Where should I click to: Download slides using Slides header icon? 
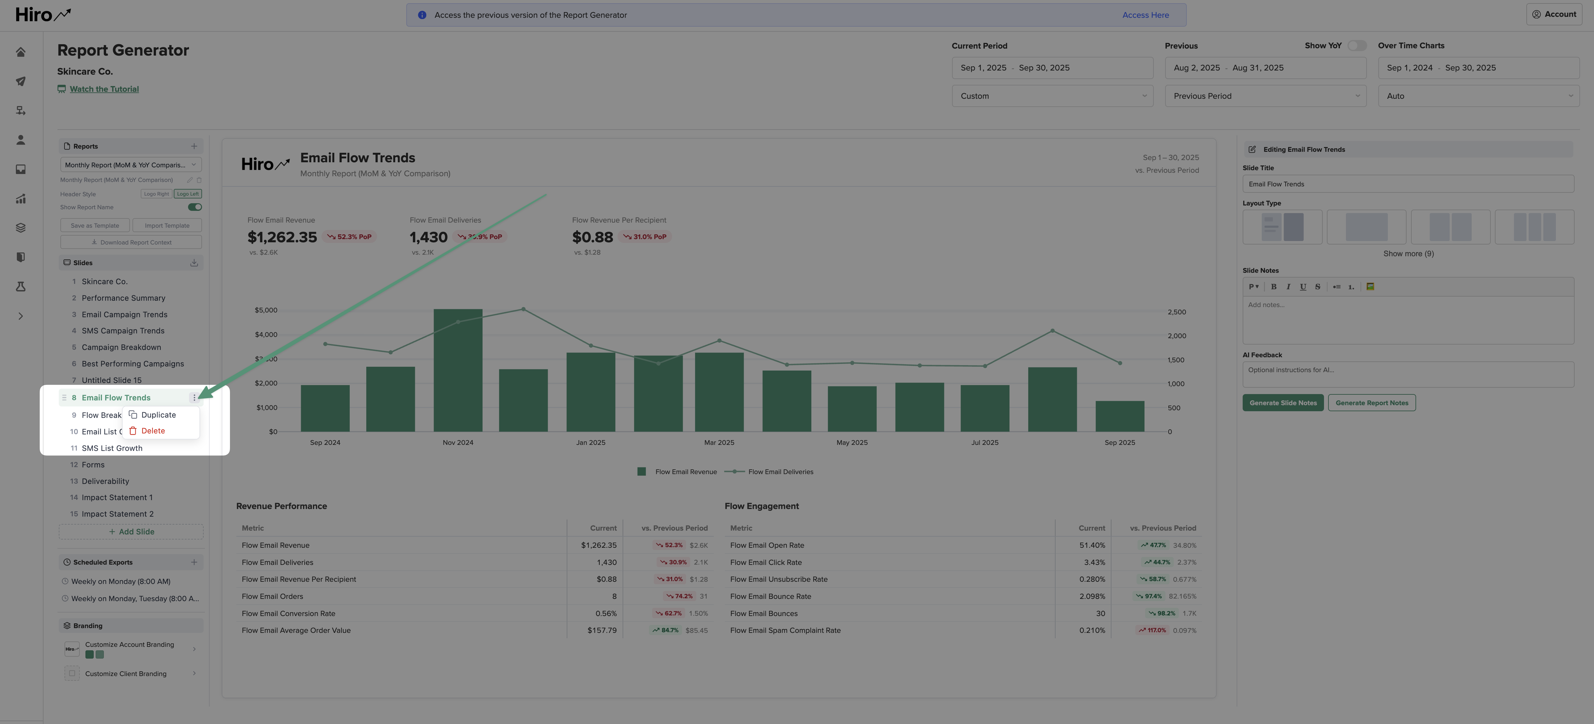(x=194, y=262)
